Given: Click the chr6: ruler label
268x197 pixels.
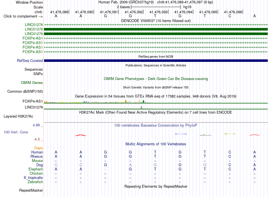Looking at the screenshot, I should (x=39, y=12).
